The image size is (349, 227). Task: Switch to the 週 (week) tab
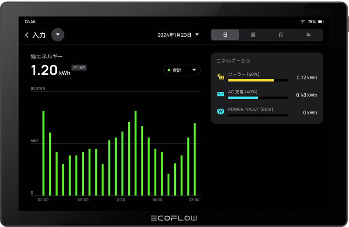pos(253,35)
